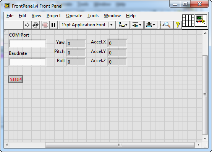Screen dimensions: 212x152
Task: Maximize the FrontPanel.vi window
Action: pos(185,4)
